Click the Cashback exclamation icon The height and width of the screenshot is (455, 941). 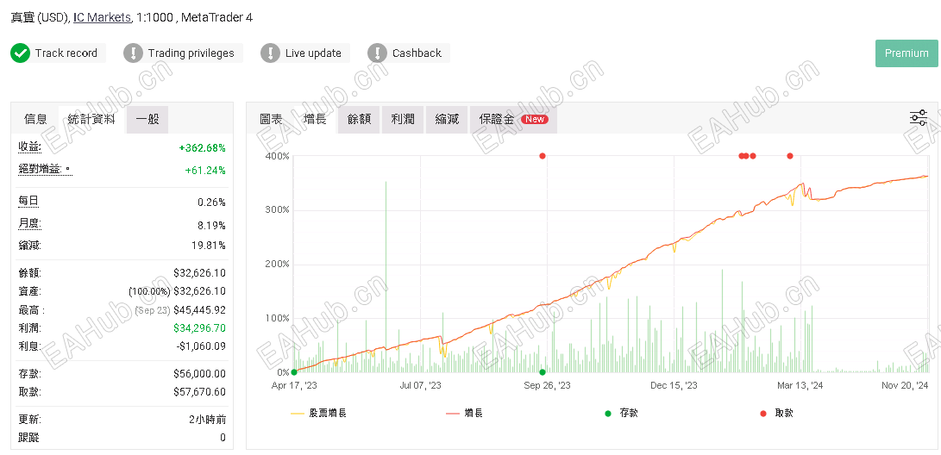point(377,53)
